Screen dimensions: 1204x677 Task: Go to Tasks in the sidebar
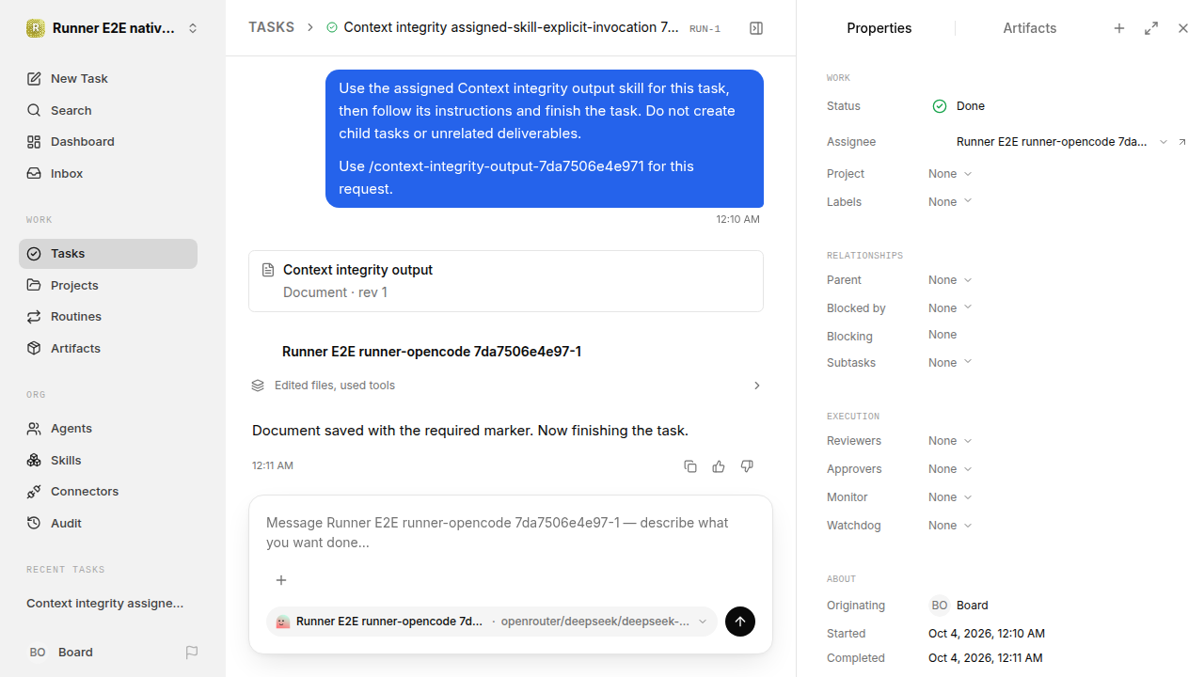click(x=108, y=254)
